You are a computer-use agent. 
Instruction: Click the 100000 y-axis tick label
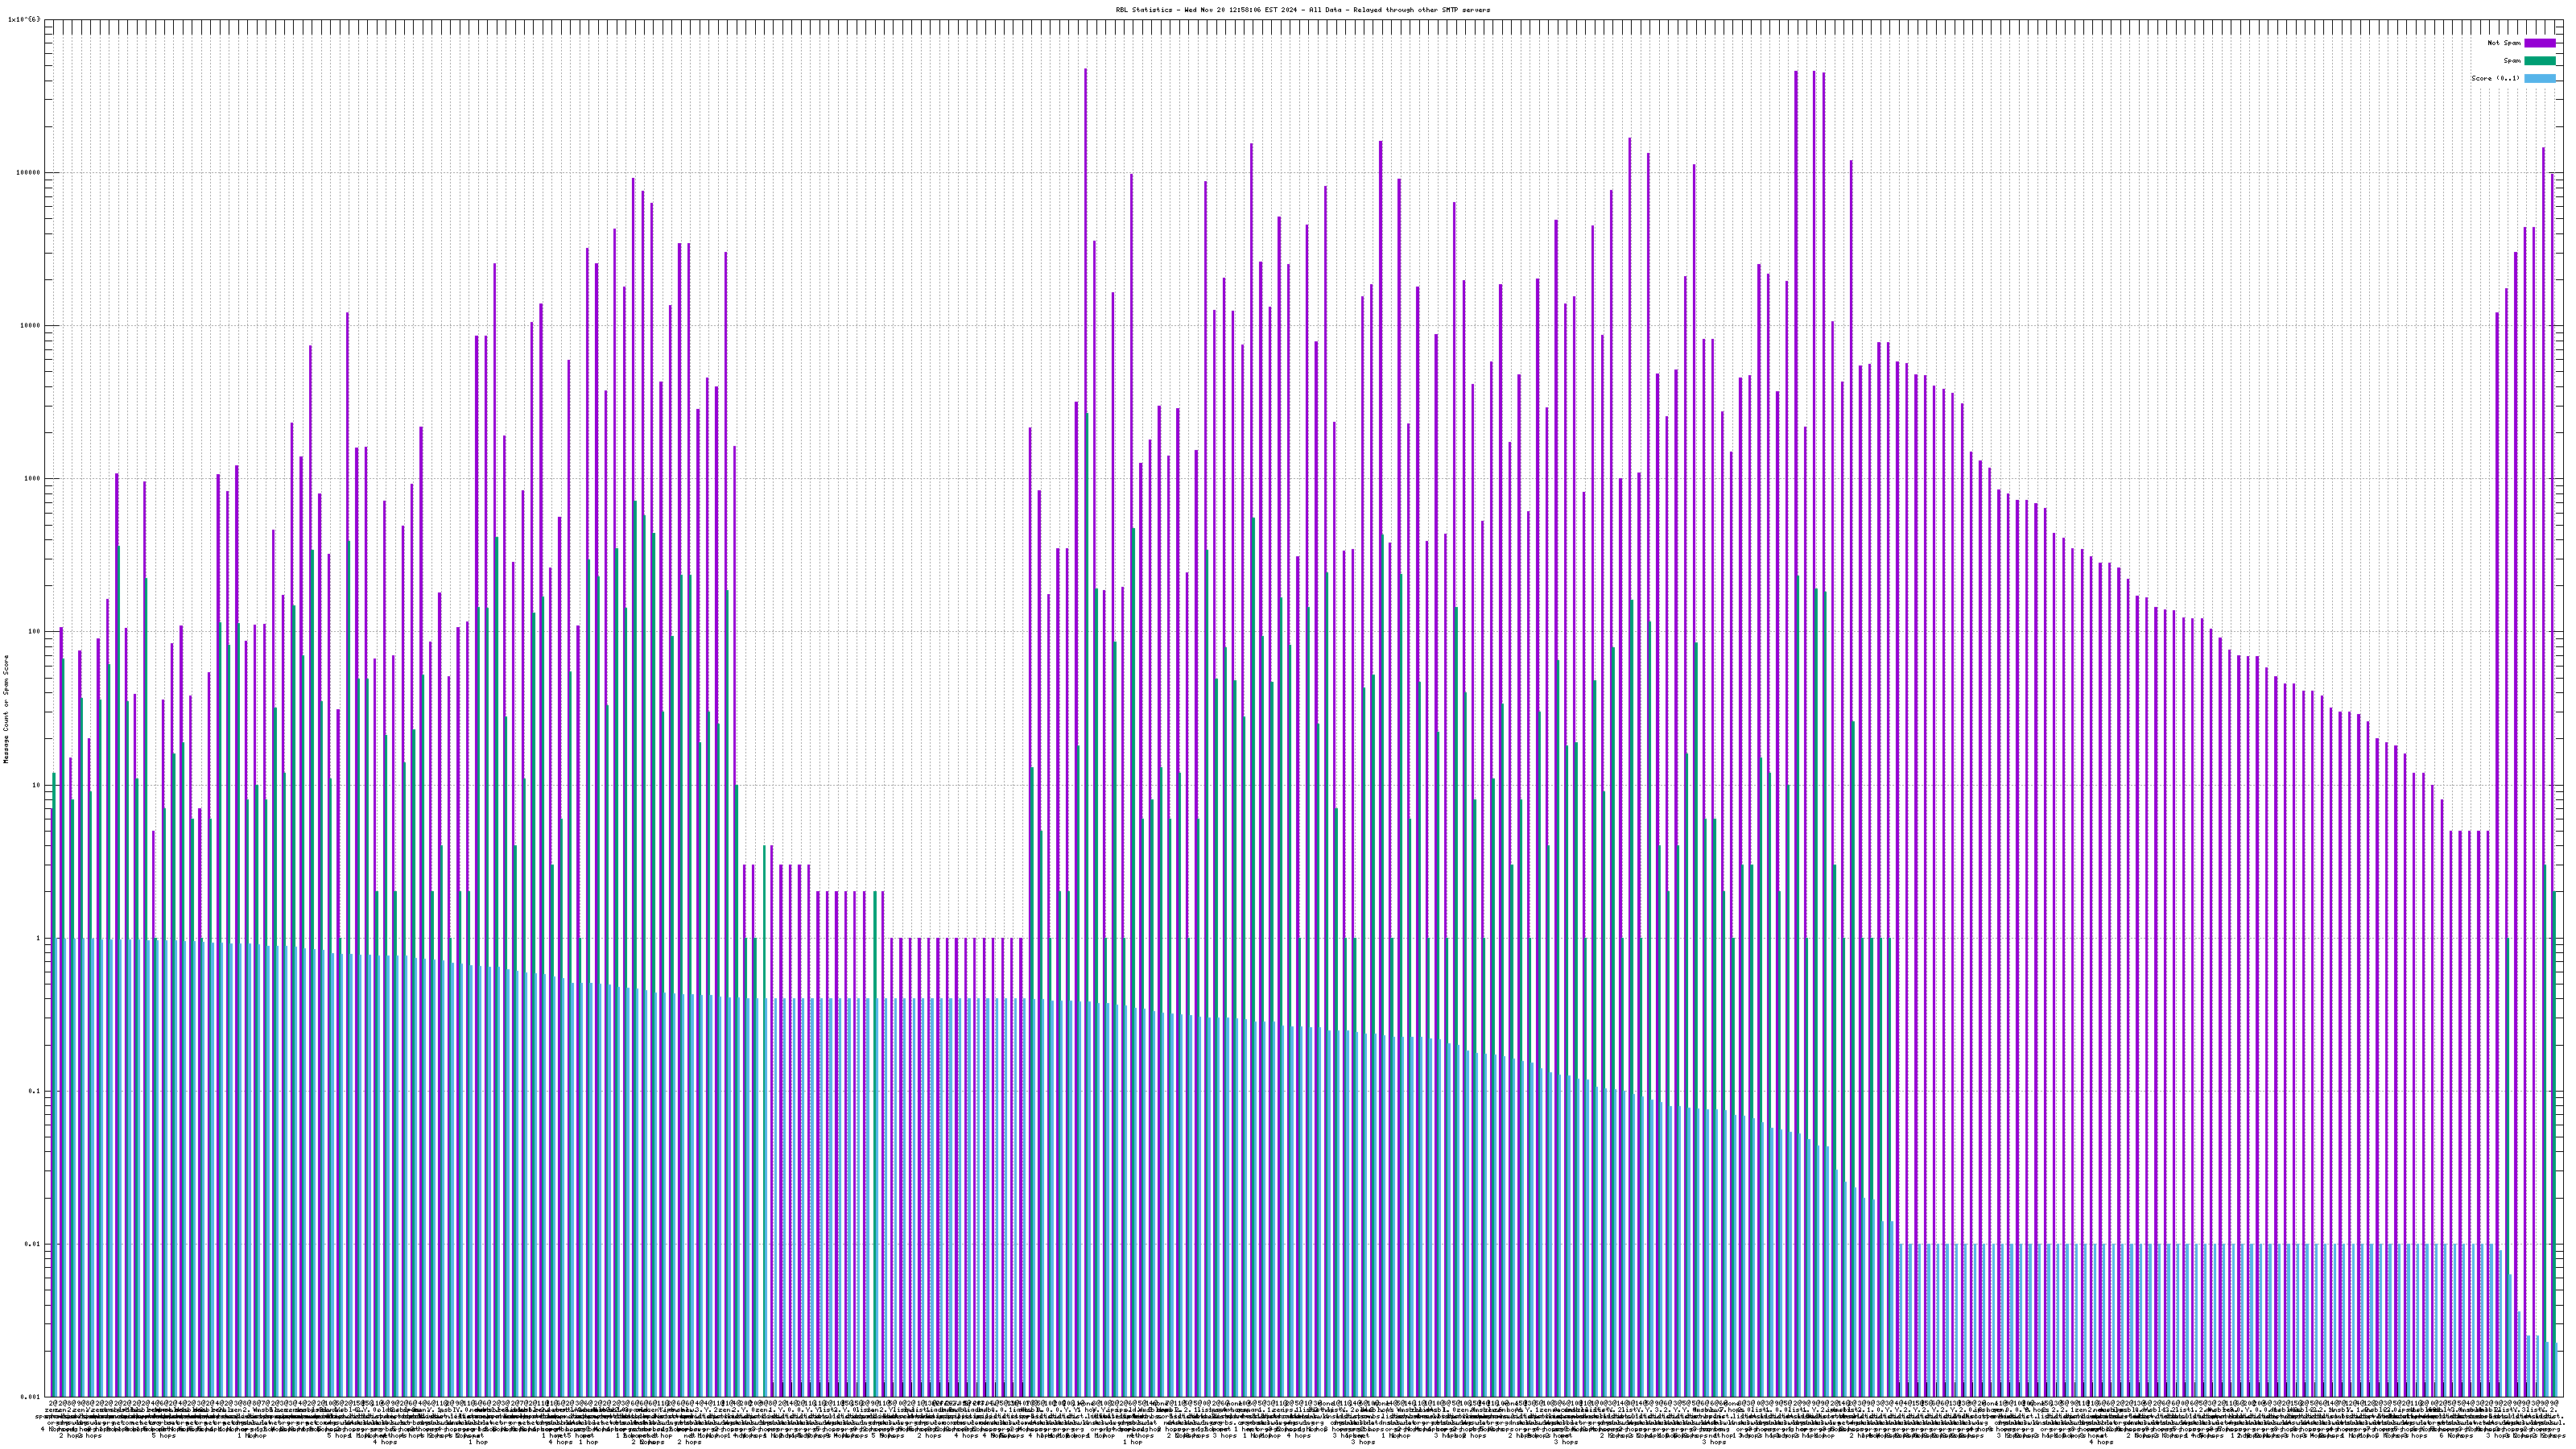[30, 172]
